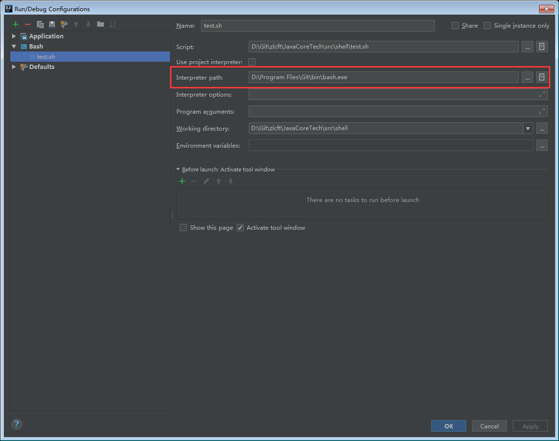Screen dimensions: 559x441
Task: Open the Working directory dropdown
Action: 527,128
